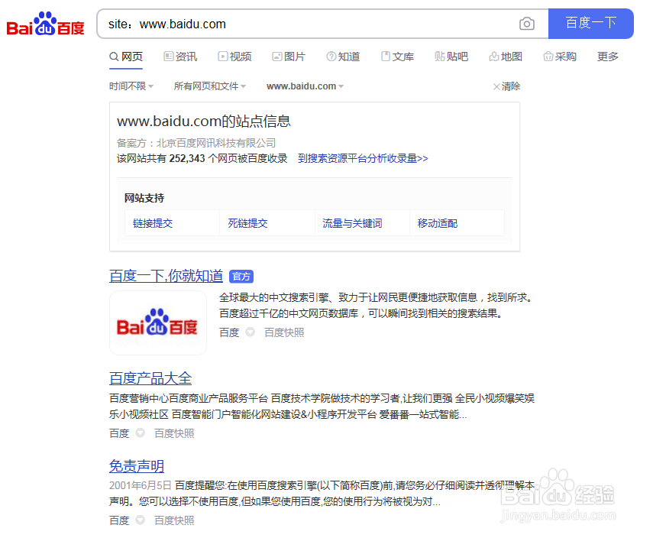
Task: Click 百度 source under first result
Action: [x=229, y=332]
